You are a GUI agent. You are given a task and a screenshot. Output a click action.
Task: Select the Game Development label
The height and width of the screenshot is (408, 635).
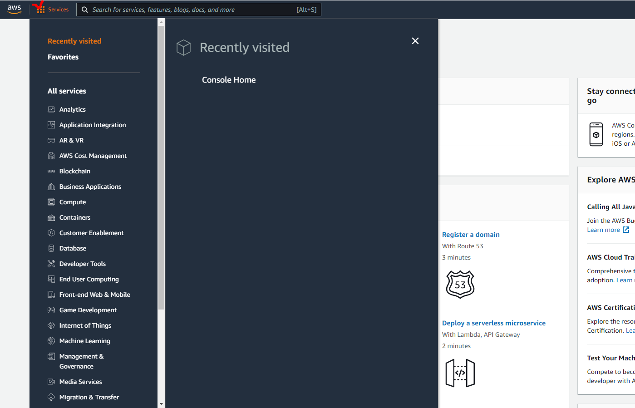click(x=88, y=310)
